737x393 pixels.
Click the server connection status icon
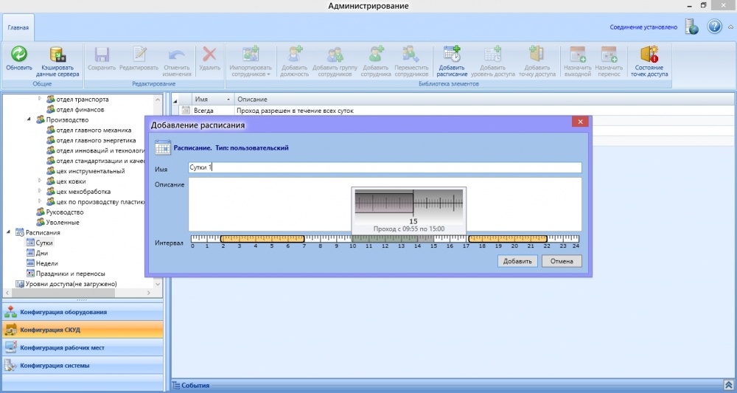(x=691, y=27)
